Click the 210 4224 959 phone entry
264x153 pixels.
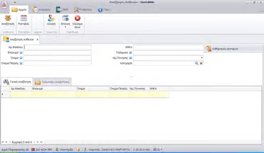click(42, 149)
